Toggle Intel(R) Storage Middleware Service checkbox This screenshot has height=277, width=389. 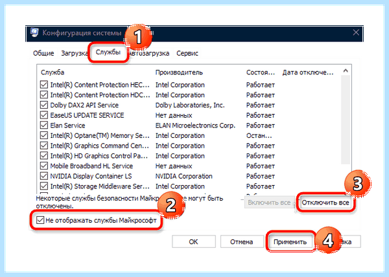44,186
